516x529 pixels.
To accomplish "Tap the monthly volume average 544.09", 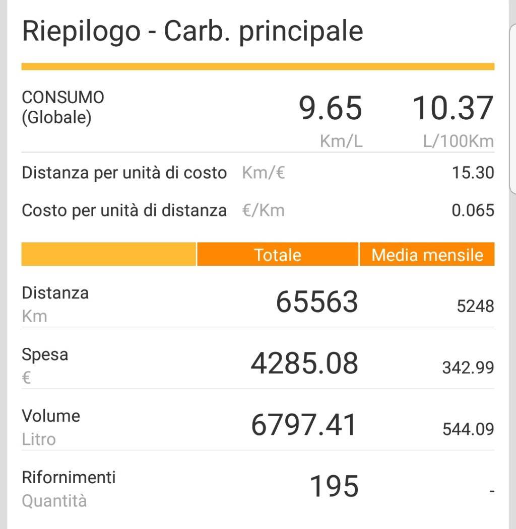I will coord(468,429).
